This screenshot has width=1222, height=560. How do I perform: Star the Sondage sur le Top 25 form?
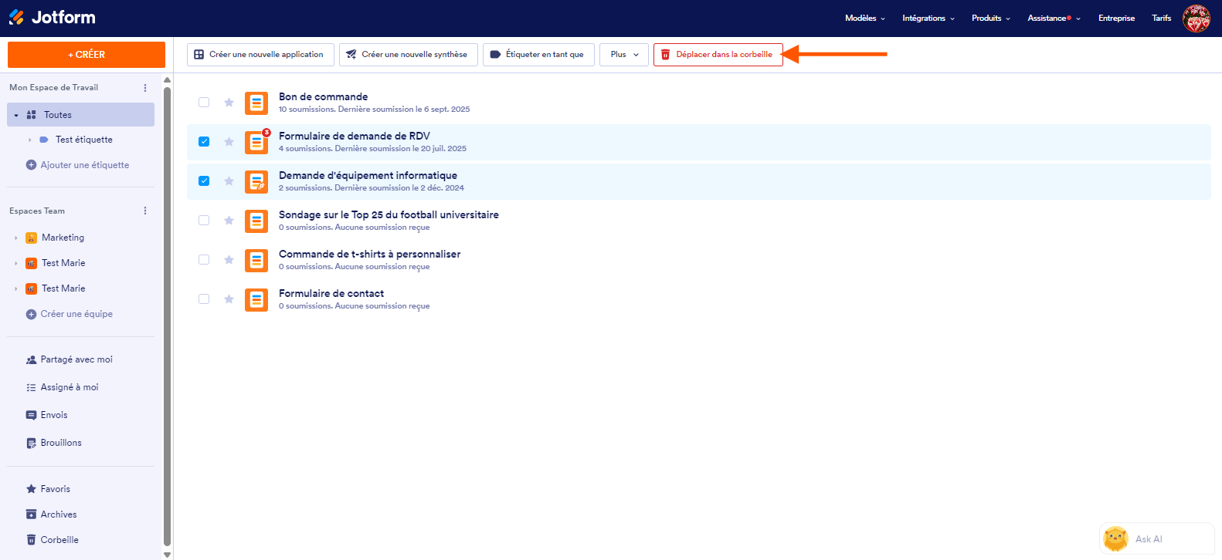coord(229,221)
